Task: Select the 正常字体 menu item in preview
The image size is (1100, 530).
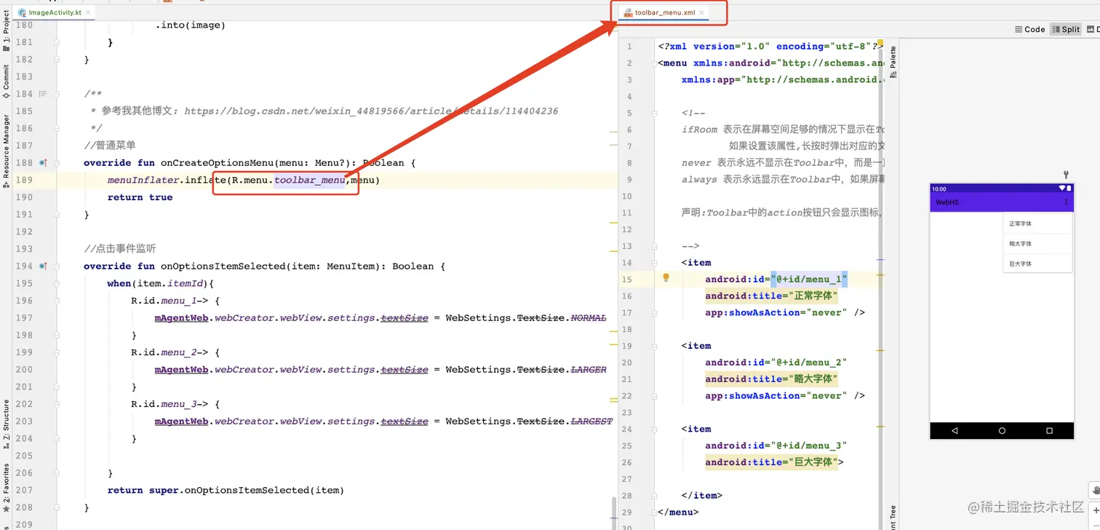Action: (x=1037, y=224)
